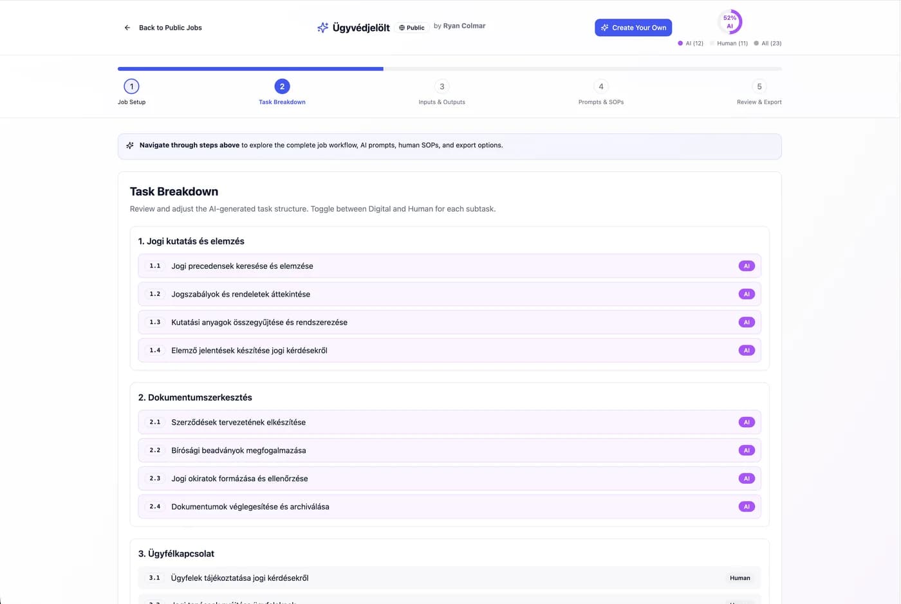This screenshot has width=901, height=604.
Task: Select subtask 1.4 Elemző jelentések készítése
Action: point(449,351)
